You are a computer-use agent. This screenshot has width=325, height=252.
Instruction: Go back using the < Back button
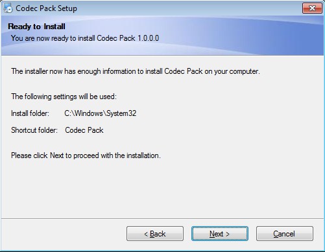click(155, 233)
